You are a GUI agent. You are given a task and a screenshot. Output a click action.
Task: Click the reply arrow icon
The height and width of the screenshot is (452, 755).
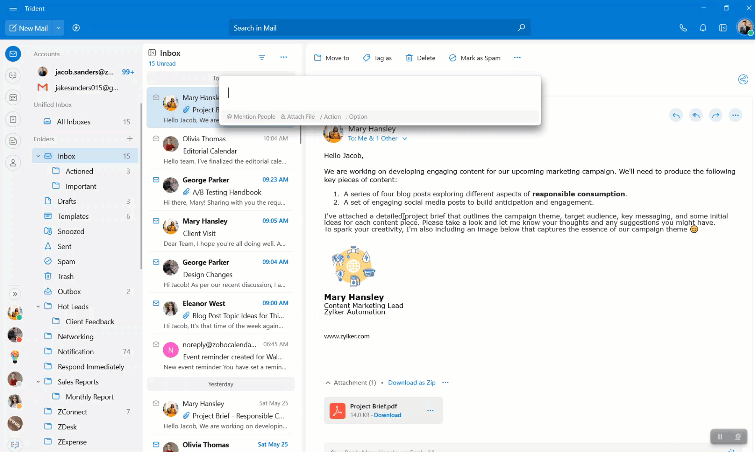[x=676, y=115]
